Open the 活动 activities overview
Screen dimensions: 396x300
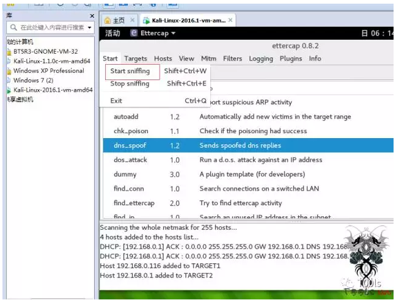(112, 33)
